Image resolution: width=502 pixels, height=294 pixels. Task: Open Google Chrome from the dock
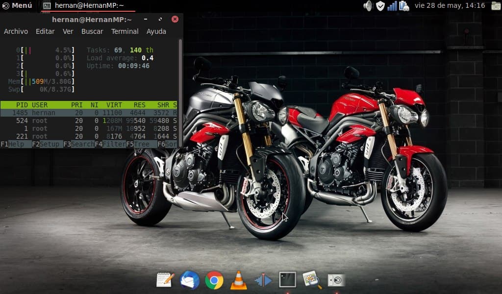214,280
